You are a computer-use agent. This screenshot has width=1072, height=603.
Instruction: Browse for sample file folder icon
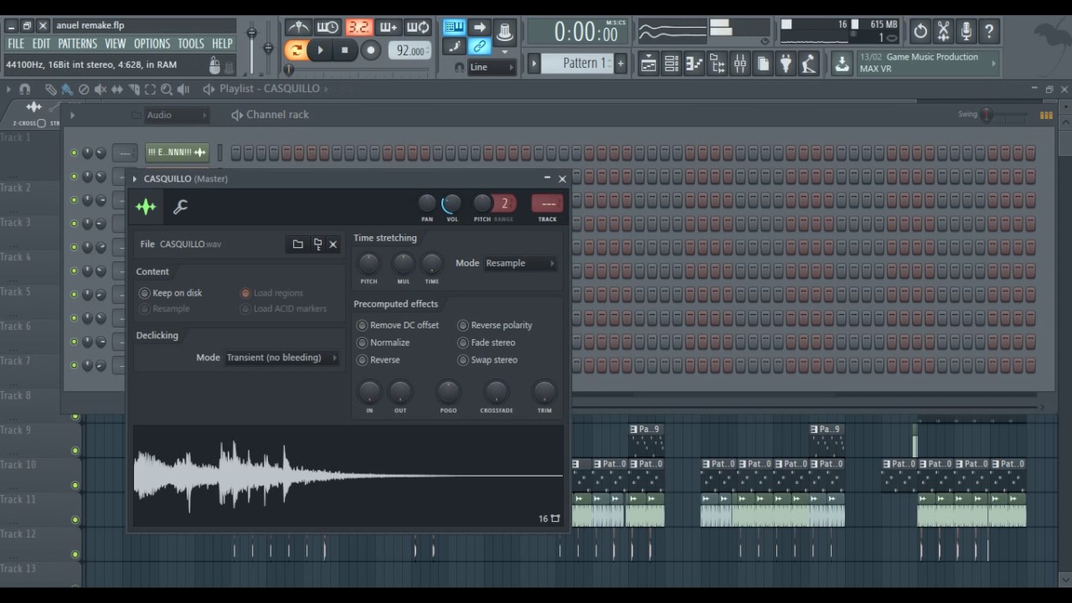297,245
